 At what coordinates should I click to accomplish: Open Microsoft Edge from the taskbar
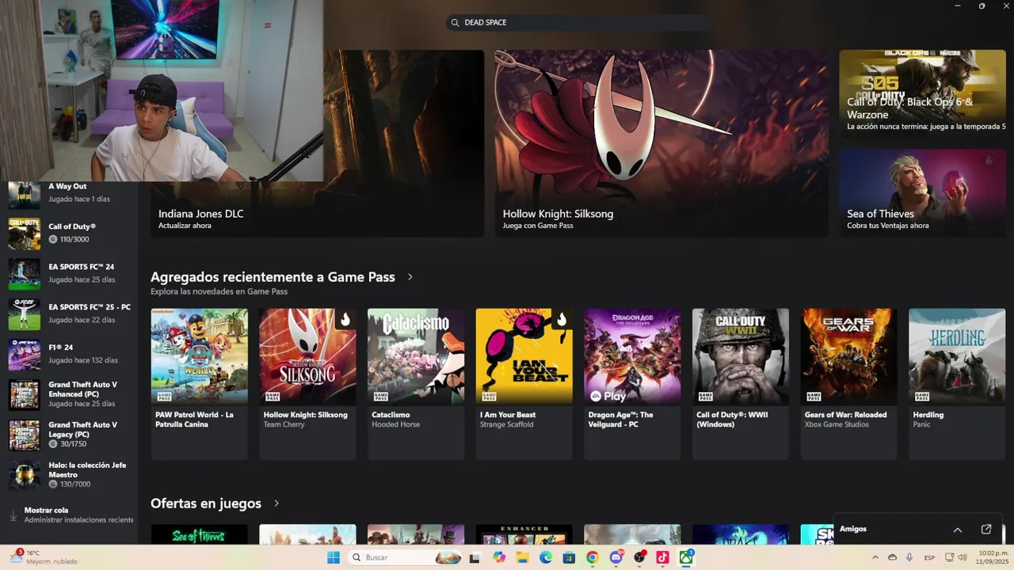pyautogui.click(x=546, y=557)
